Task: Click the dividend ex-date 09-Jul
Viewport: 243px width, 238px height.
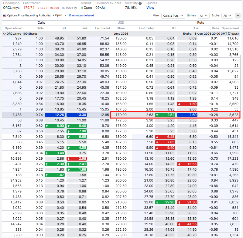Action: click(x=101, y=8)
